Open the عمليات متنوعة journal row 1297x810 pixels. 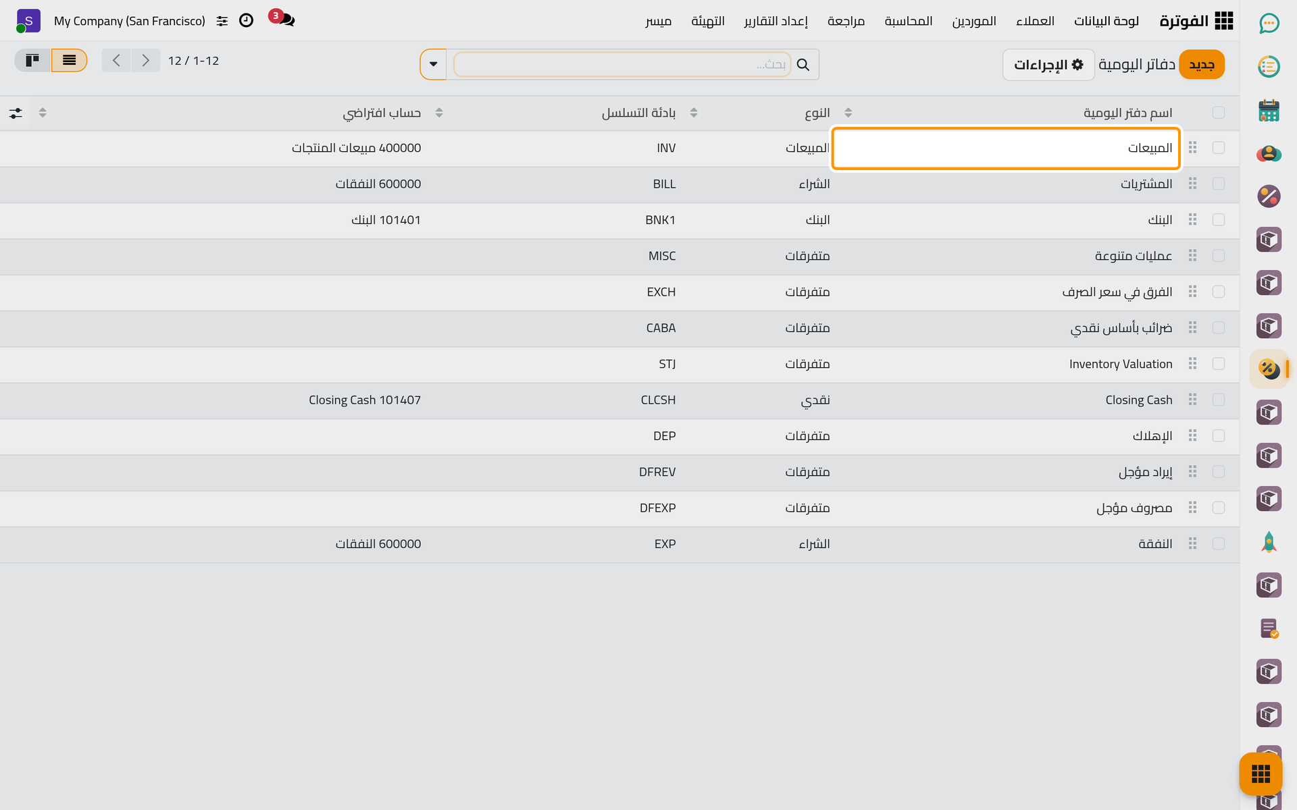click(x=619, y=256)
